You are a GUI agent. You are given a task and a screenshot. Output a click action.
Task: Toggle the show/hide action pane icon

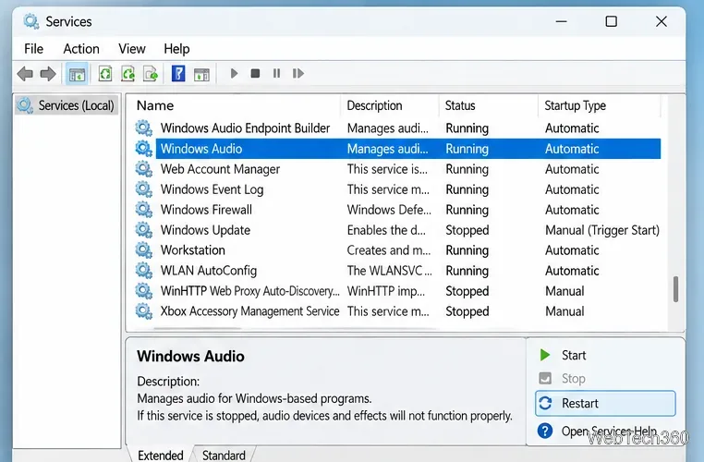click(x=201, y=74)
